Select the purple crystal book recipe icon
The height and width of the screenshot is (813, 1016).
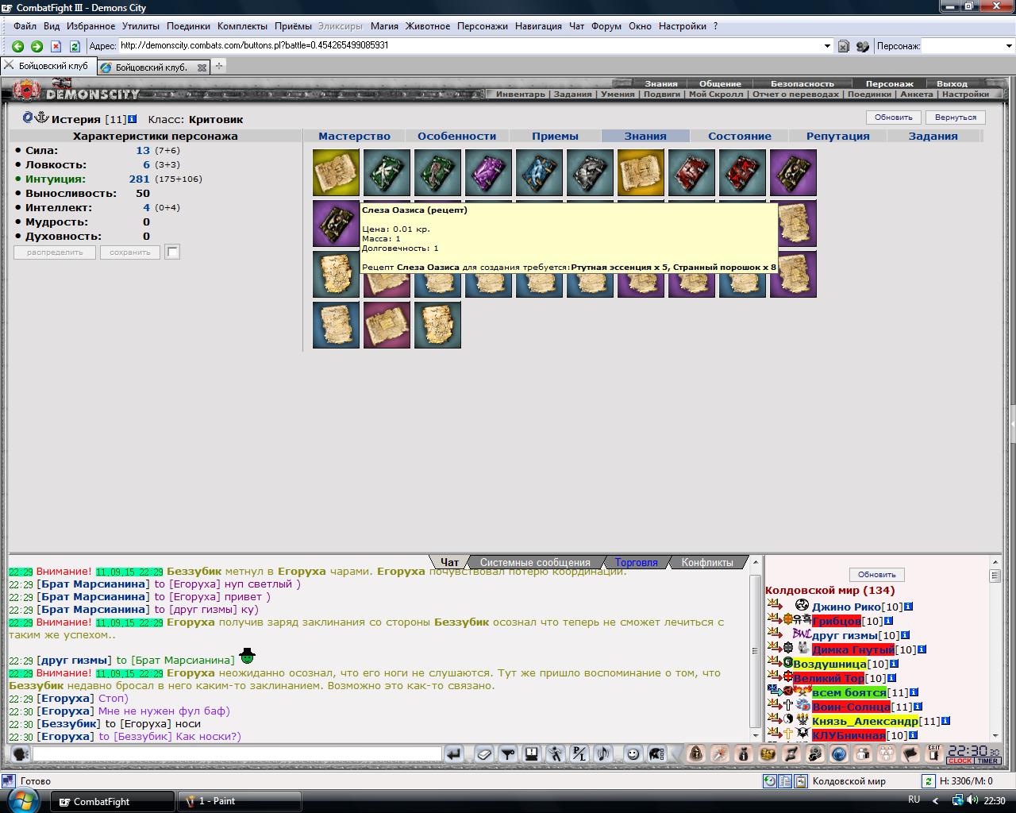tap(489, 172)
